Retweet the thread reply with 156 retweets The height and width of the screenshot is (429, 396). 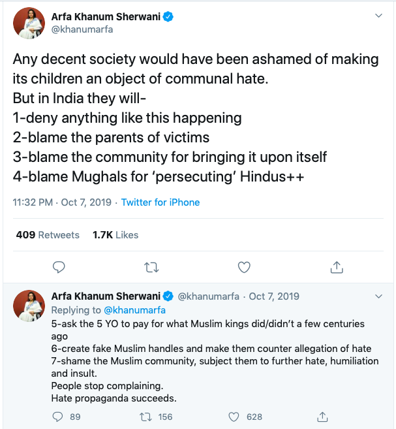coord(147,416)
